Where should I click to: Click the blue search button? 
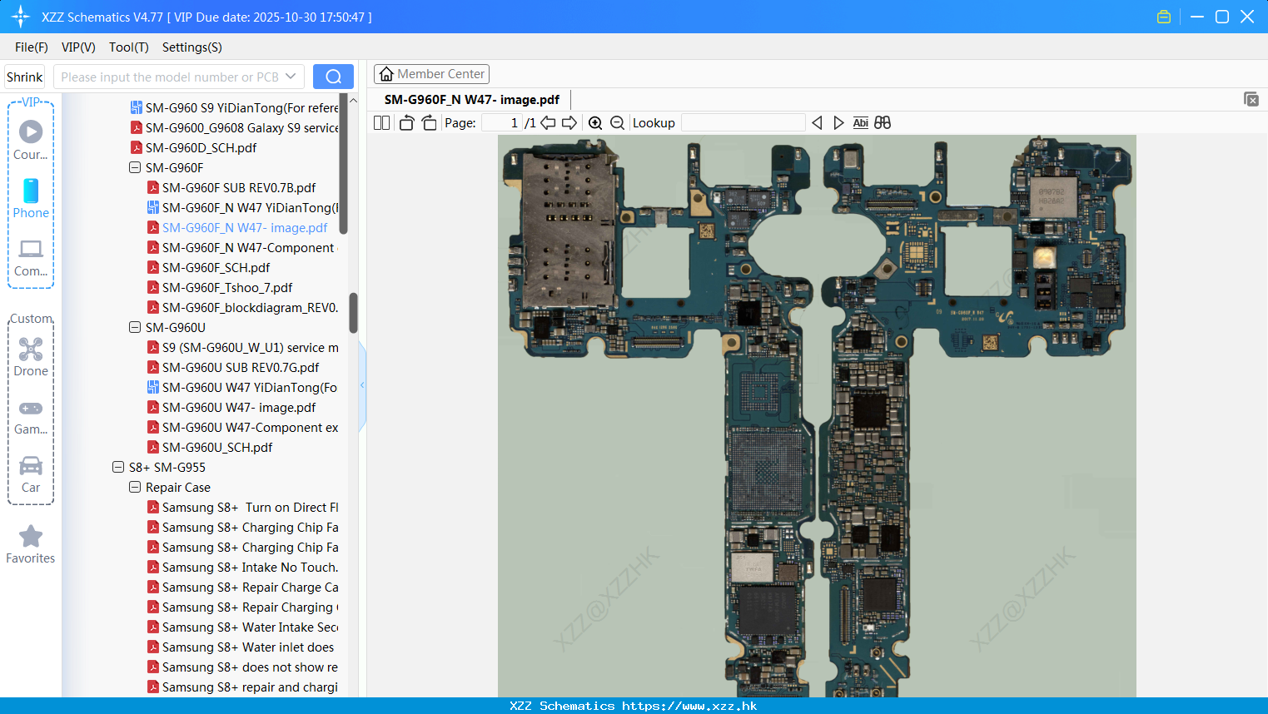(x=333, y=77)
